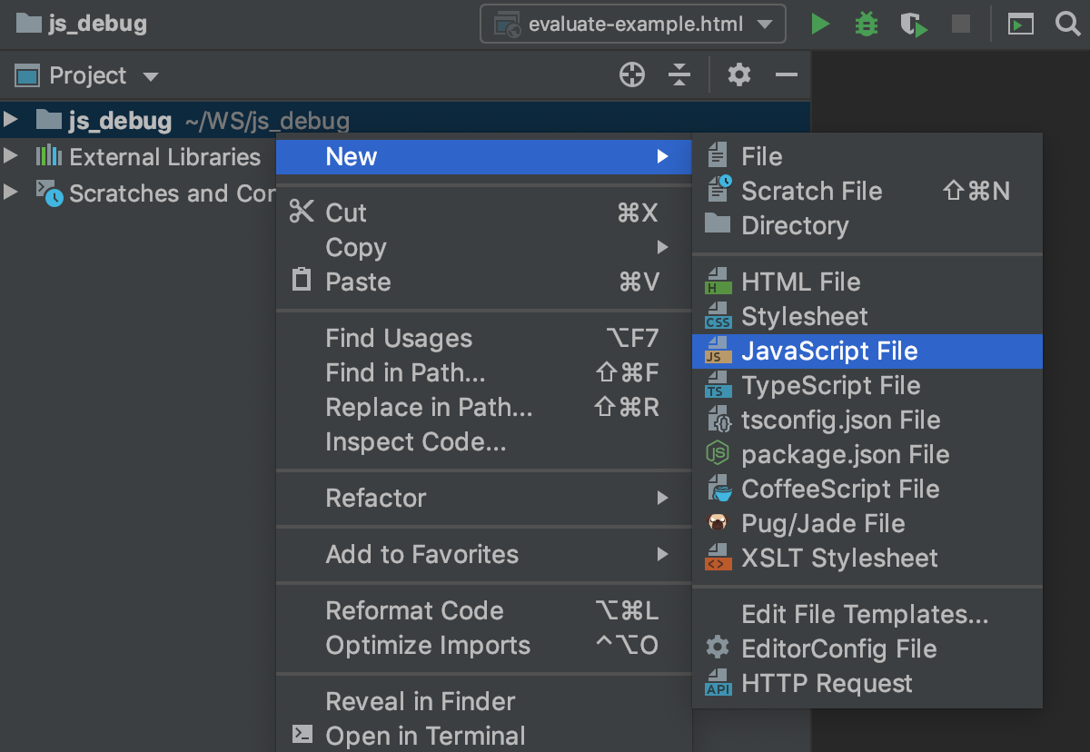Viewport: 1090px width, 752px height.
Task: Click the External Libraries bars icon
Action: tap(48, 156)
